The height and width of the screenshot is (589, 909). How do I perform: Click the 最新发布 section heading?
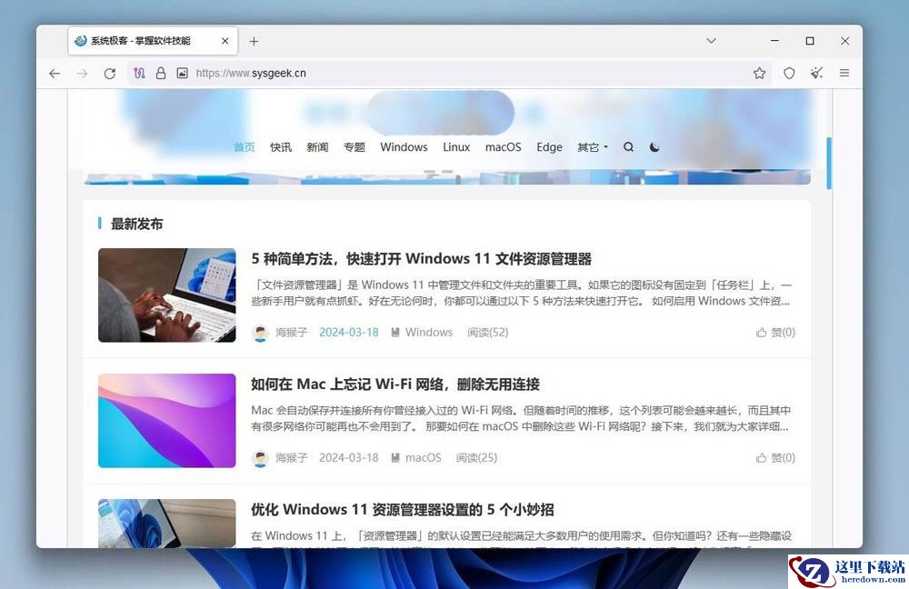[137, 224]
